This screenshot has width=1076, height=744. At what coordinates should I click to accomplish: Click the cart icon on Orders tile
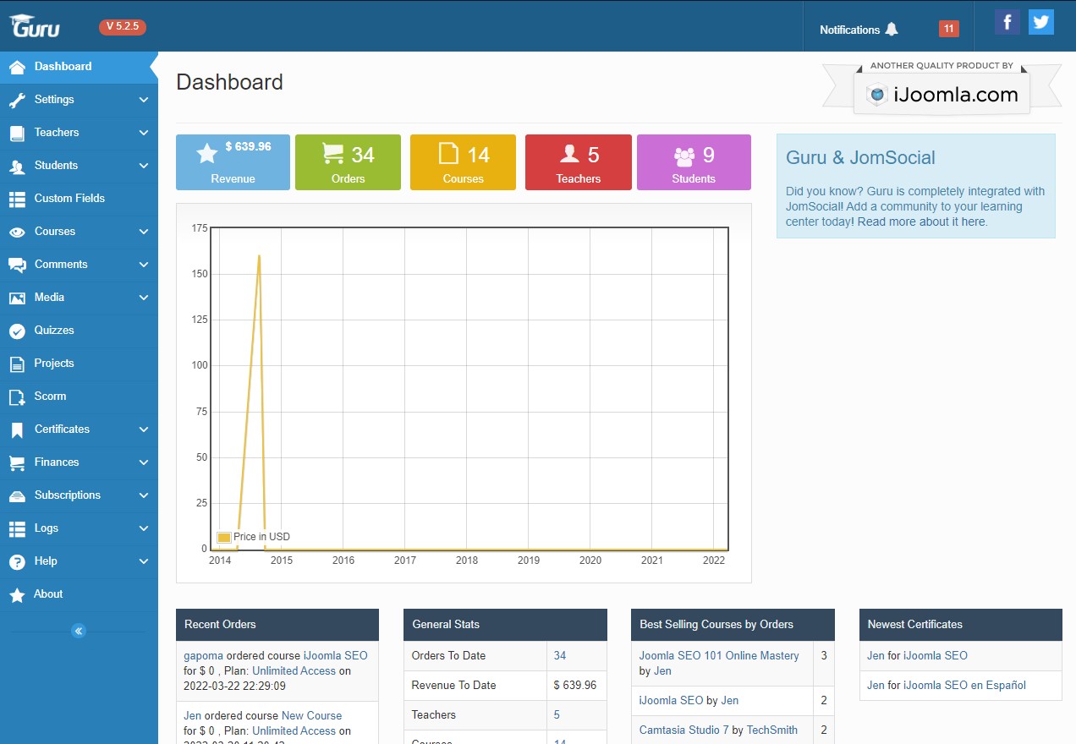333,153
